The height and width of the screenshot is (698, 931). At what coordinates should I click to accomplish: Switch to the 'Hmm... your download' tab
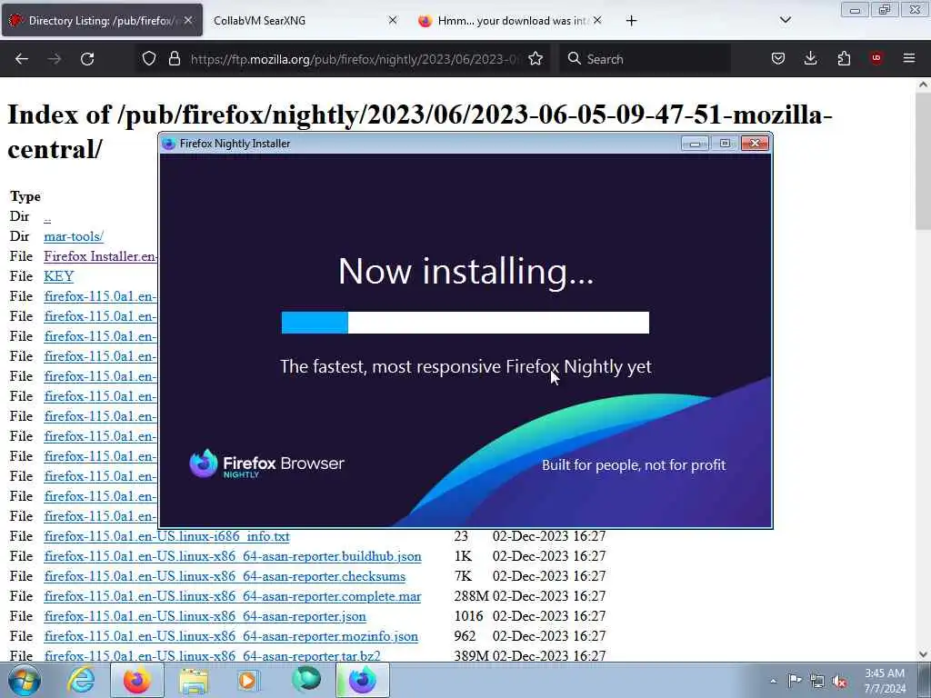point(510,20)
